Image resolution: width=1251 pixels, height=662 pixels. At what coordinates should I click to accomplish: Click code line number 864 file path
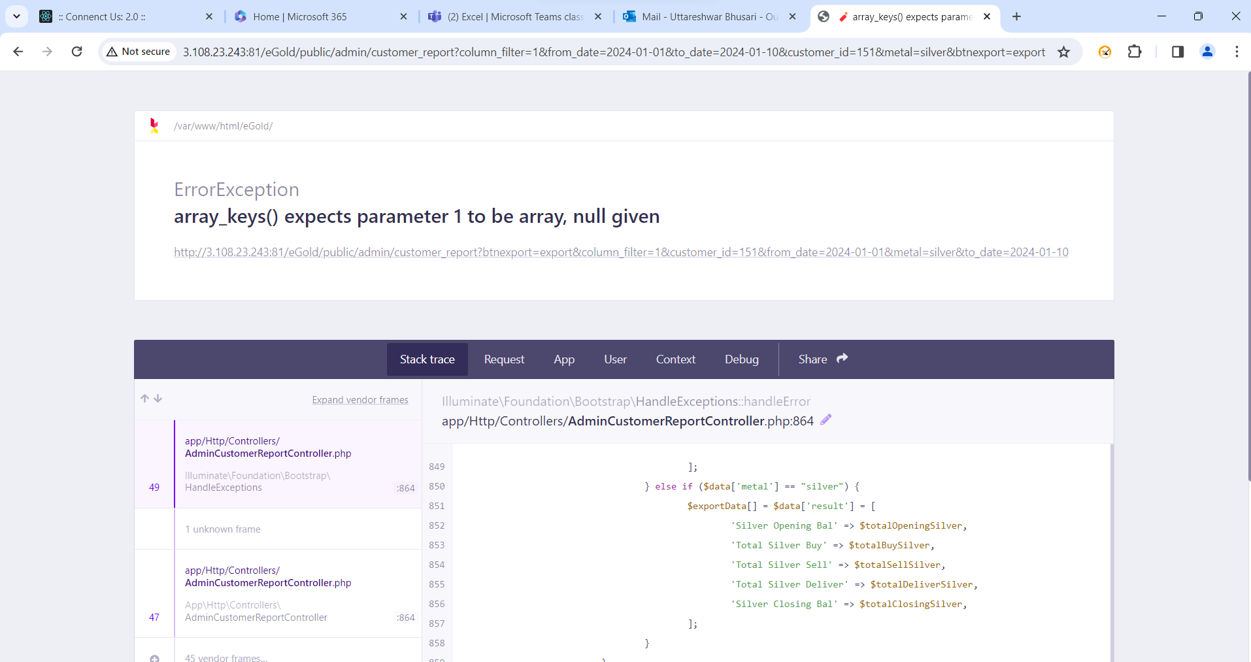click(x=627, y=421)
